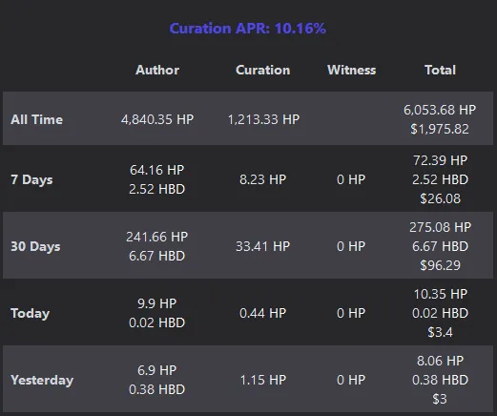497x416 pixels.
Task: Select the Total column header
Action: coord(440,70)
